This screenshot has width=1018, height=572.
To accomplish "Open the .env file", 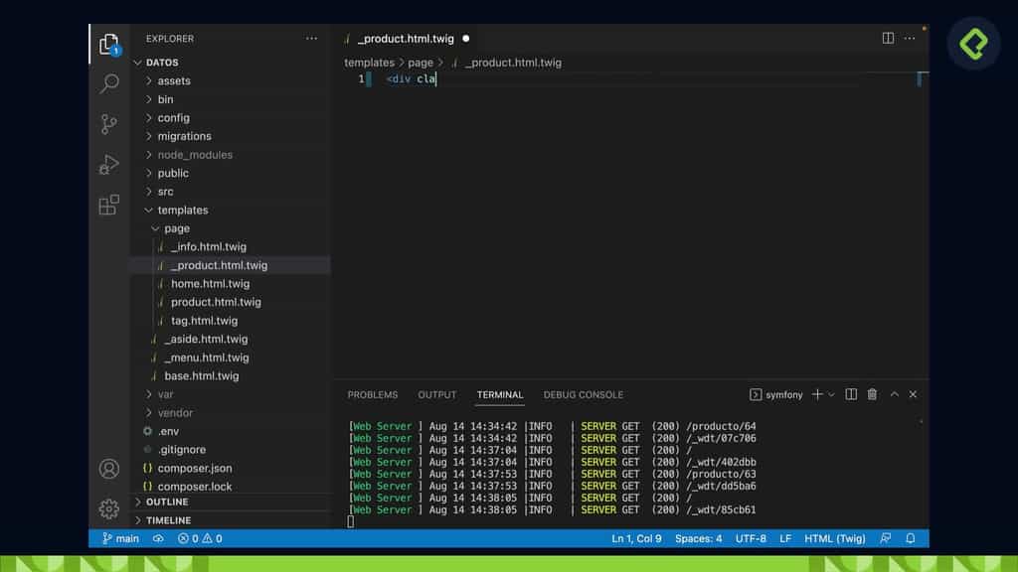I will pos(168,431).
